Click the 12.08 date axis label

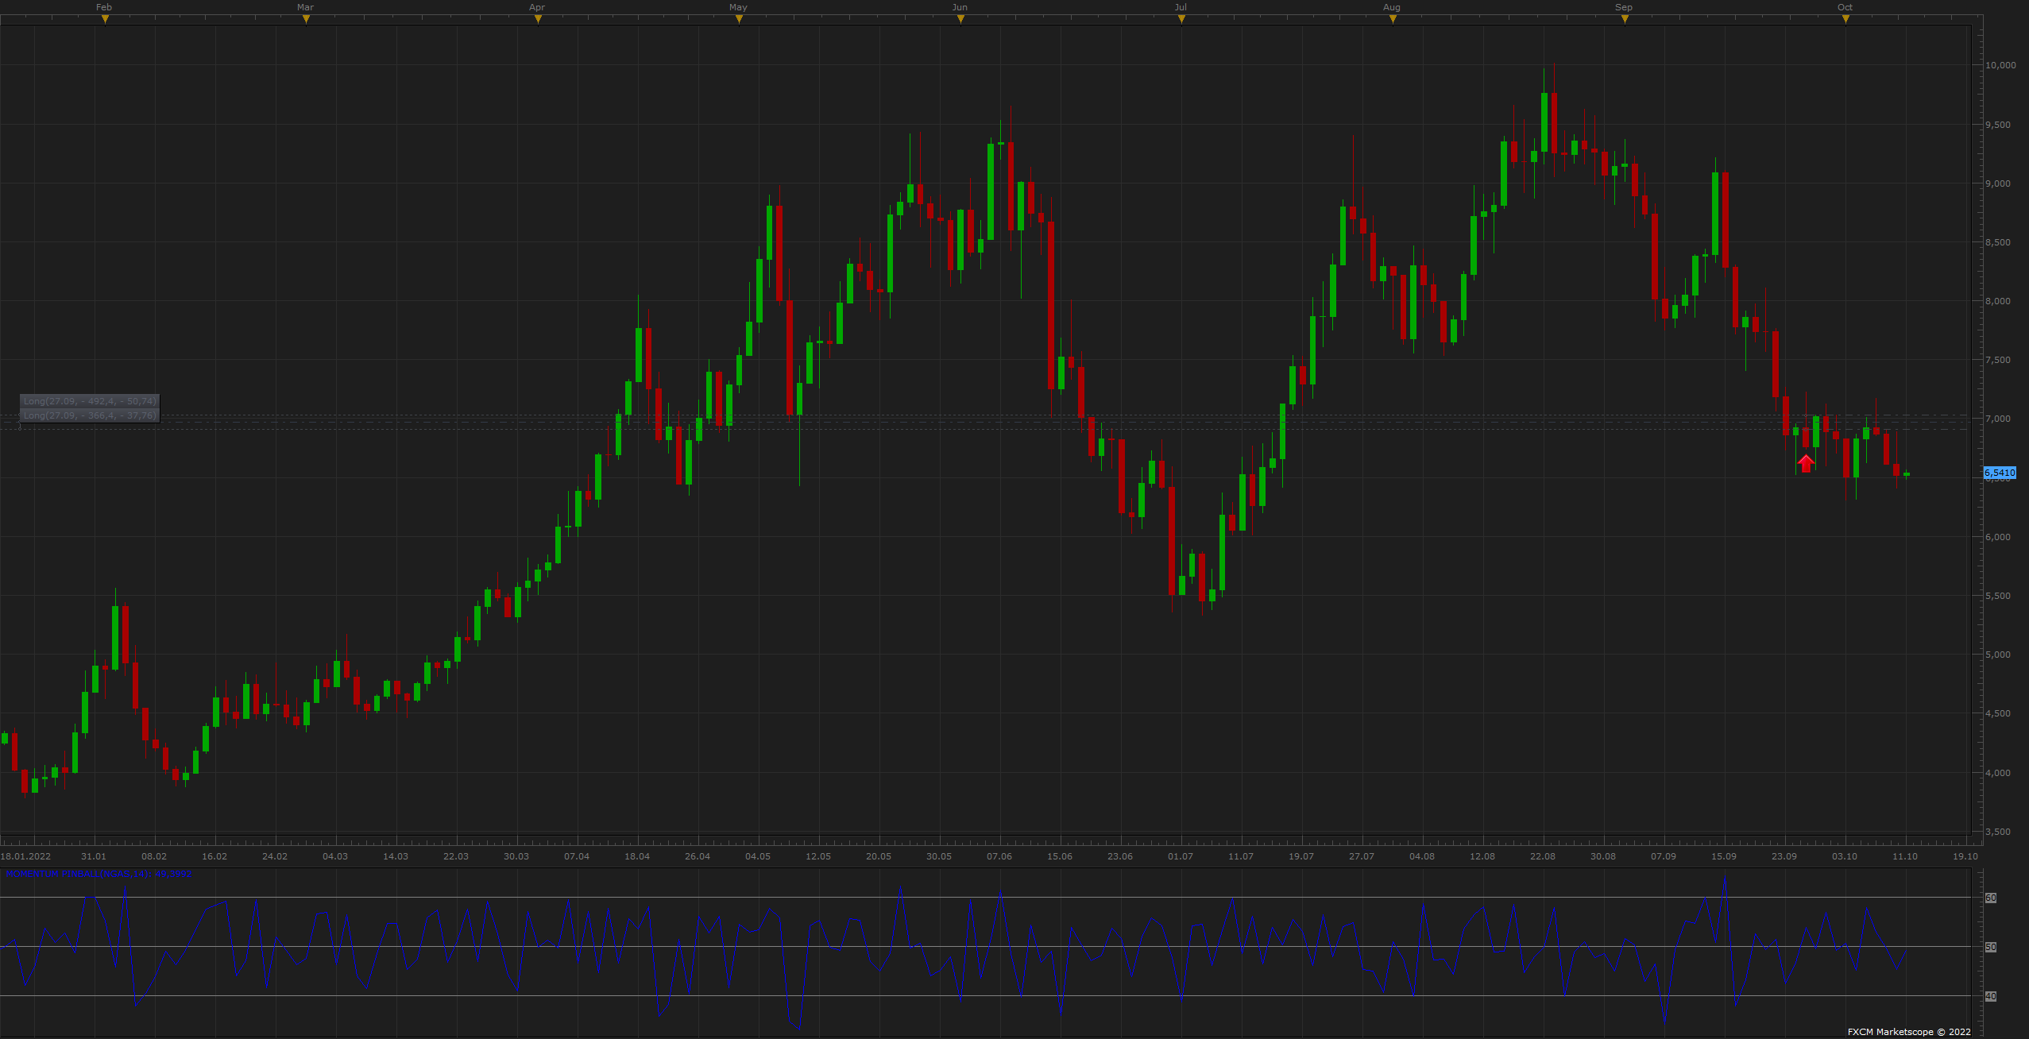point(1482,856)
